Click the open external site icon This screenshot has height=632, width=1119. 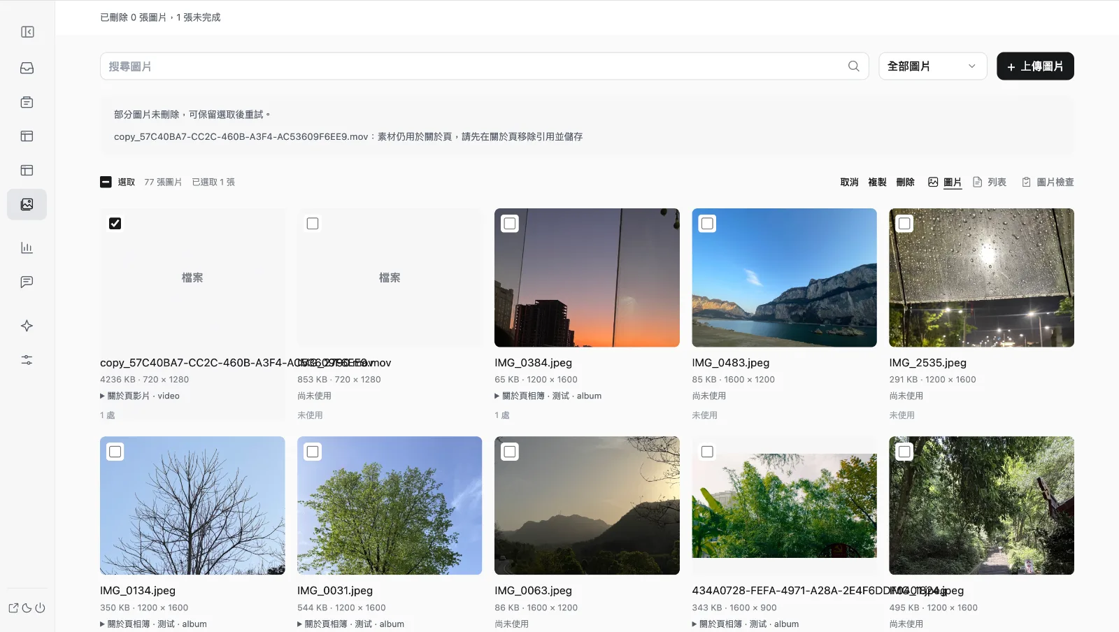[x=13, y=608]
